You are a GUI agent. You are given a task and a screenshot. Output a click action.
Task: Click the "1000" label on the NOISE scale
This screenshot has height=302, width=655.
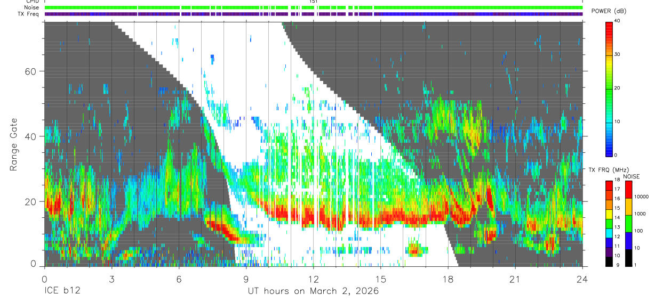640,214
